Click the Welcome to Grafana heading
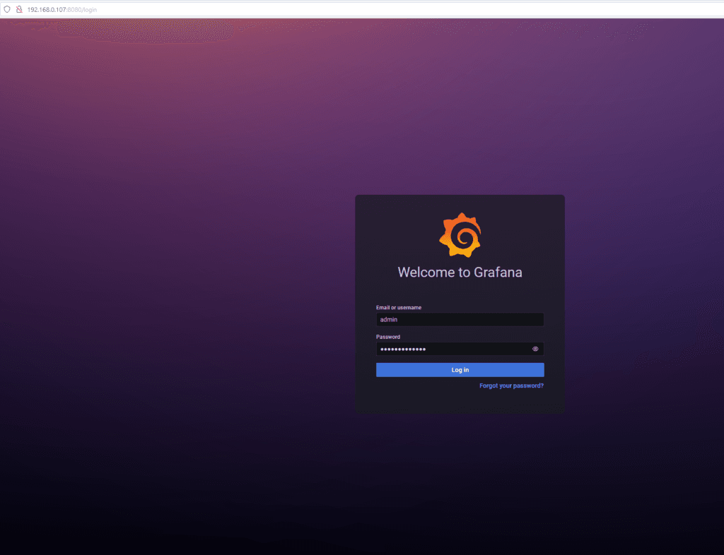The width and height of the screenshot is (724, 555). pos(460,272)
